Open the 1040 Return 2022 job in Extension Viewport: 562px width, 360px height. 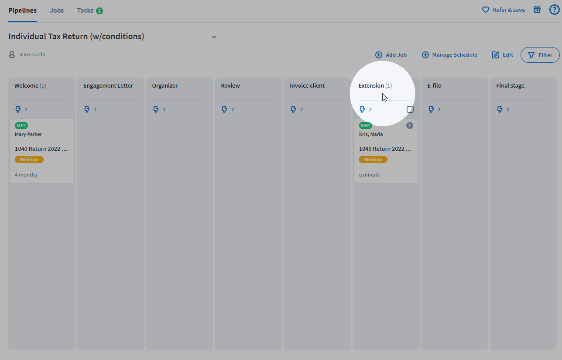[385, 149]
